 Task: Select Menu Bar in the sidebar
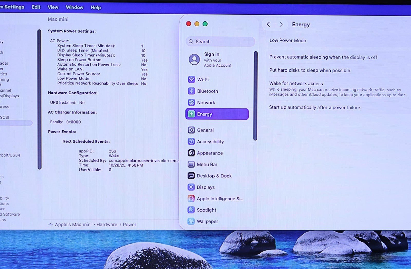207,164
